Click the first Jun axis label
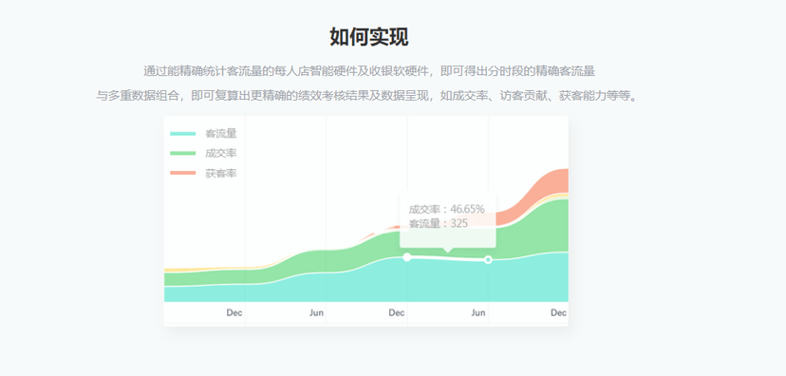Viewport: 786px width, 376px height. click(316, 312)
